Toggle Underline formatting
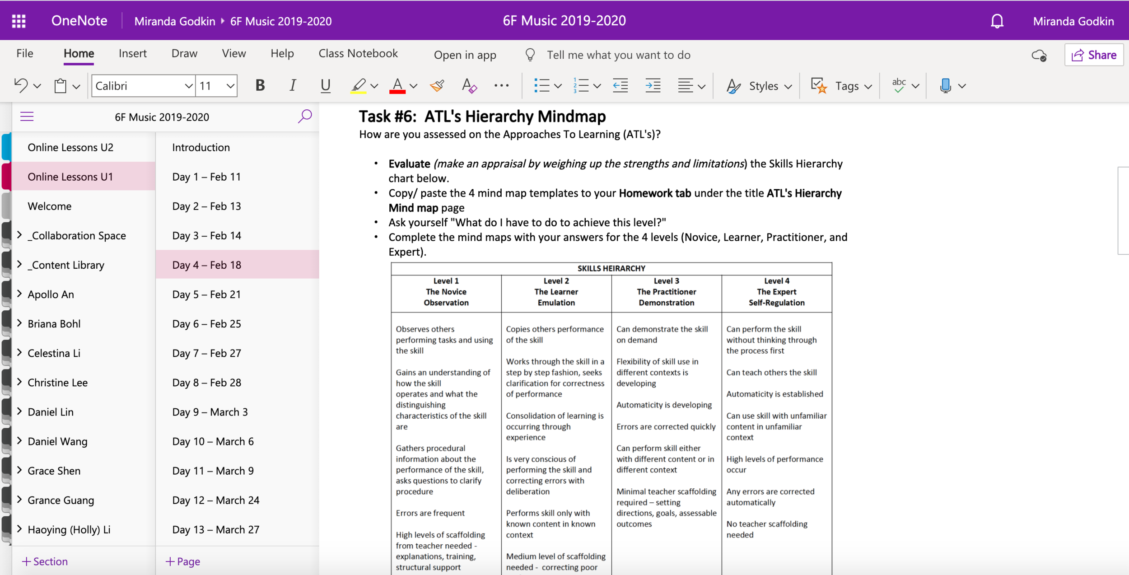Viewport: 1129px width, 575px height. point(325,85)
